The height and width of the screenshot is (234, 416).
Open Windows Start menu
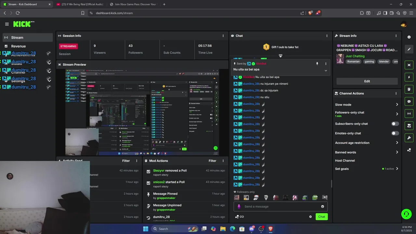[x=146, y=229]
